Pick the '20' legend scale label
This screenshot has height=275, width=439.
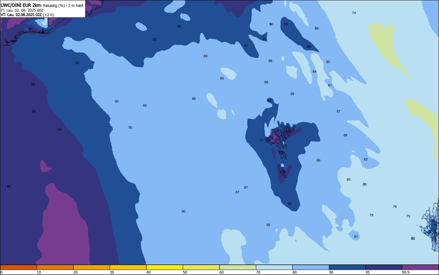75,272
